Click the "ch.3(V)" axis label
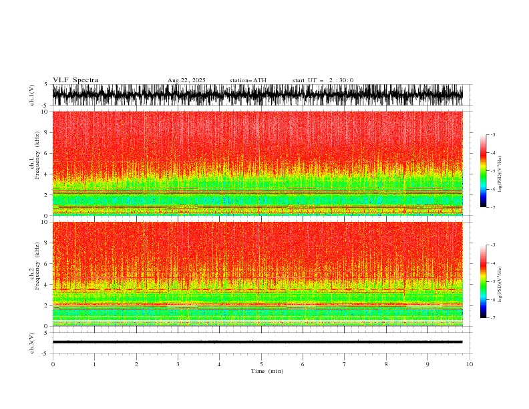 [x=32, y=344]
